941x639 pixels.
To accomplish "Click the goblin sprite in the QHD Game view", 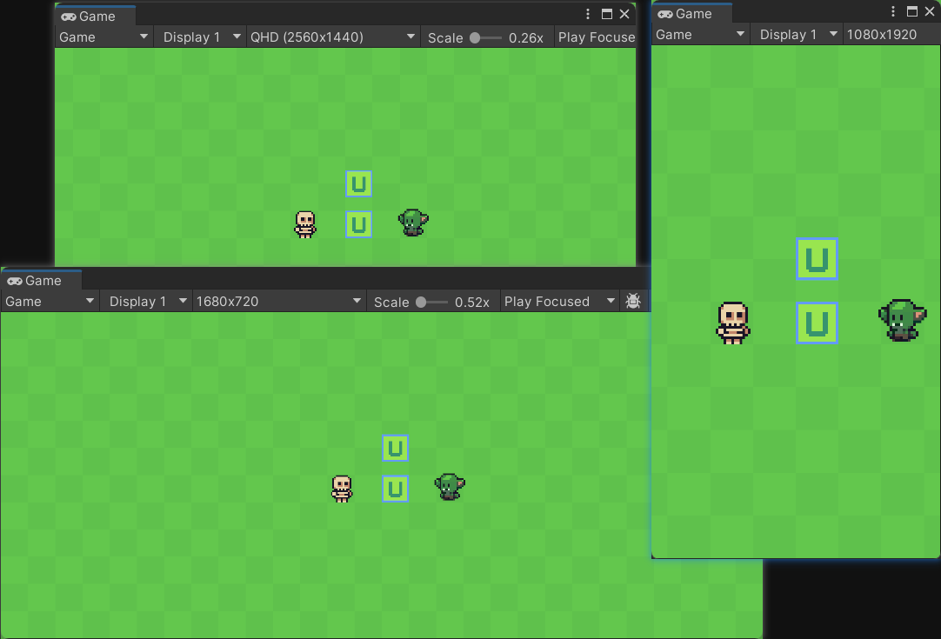I will [x=413, y=223].
